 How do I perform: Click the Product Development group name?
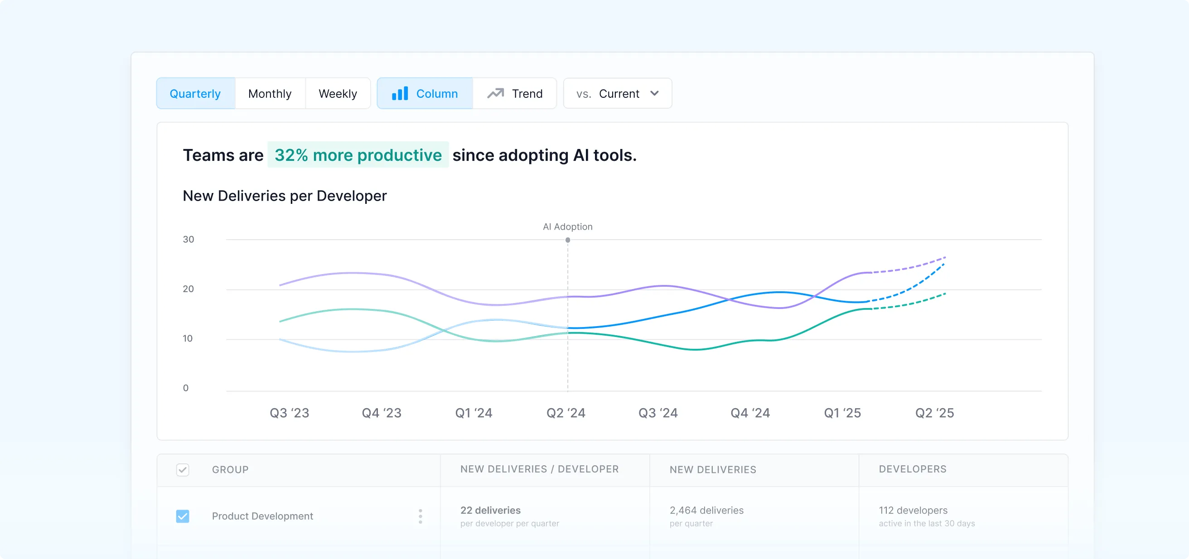(262, 516)
